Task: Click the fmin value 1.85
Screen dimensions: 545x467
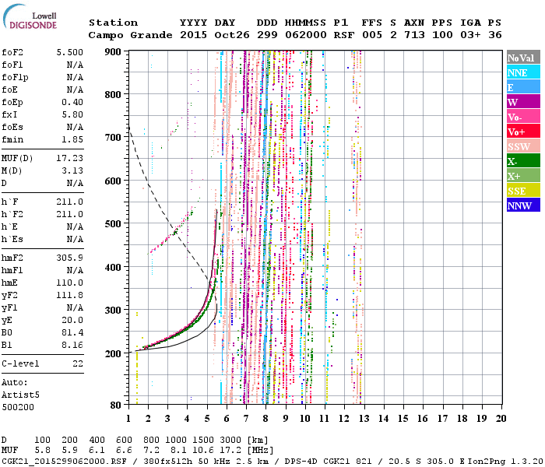Action: click(72, 139)
